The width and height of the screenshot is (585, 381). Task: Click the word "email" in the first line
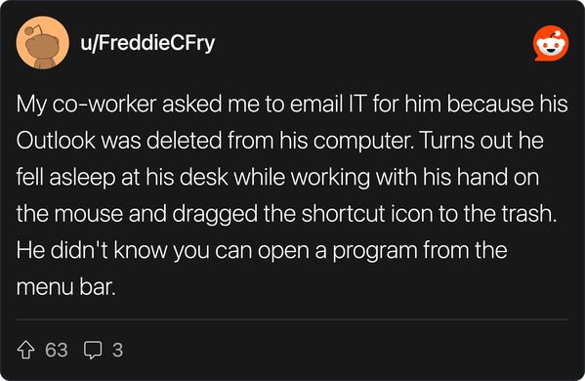pos(316,105)
